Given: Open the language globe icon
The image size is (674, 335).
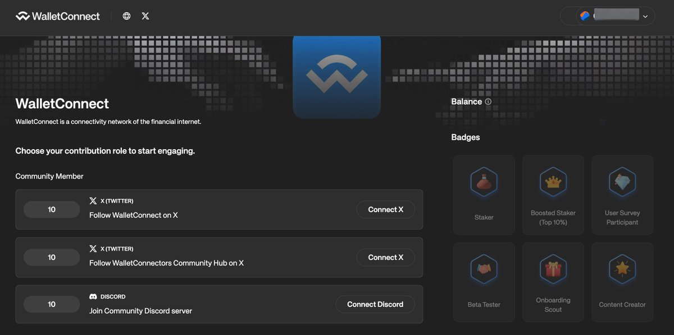Looking at the screenshot, I should click(126, 16).
